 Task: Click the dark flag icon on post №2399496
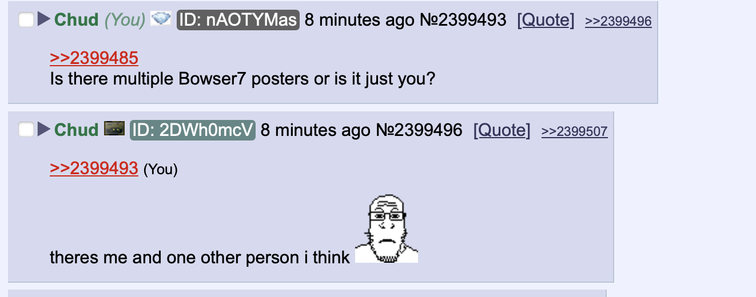point(114,129)
